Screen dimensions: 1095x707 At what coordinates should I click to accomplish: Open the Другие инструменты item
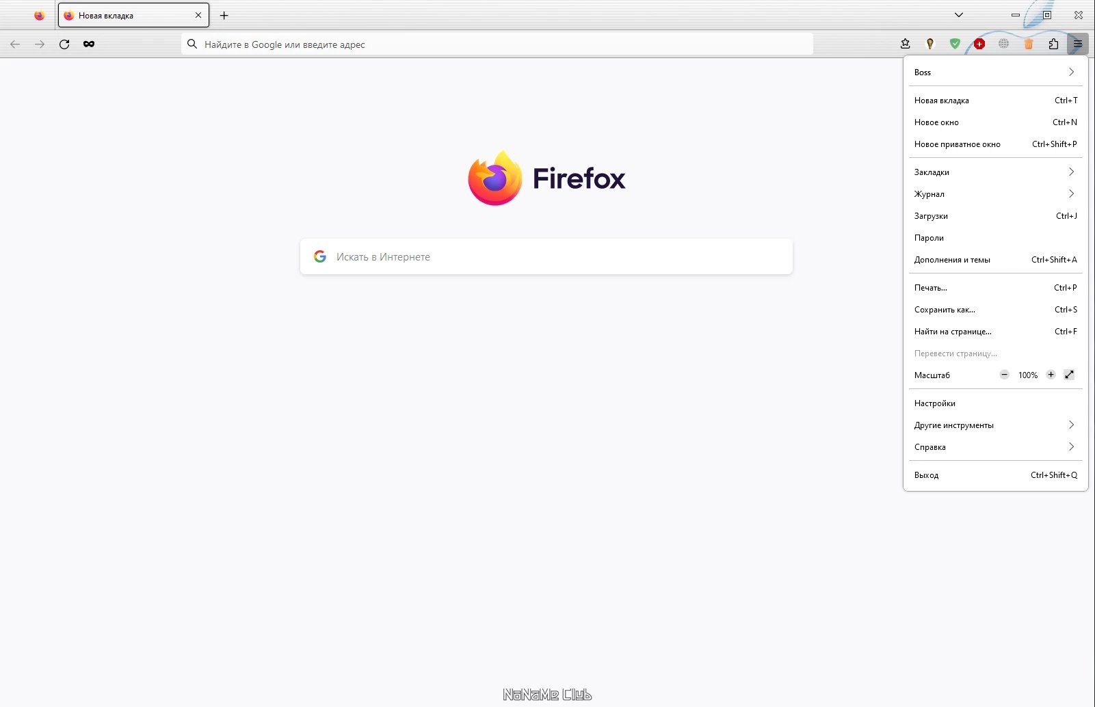pyautogui.click(x=996, y=425)
